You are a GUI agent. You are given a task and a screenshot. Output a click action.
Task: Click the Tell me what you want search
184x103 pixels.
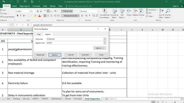click(79, 6)
